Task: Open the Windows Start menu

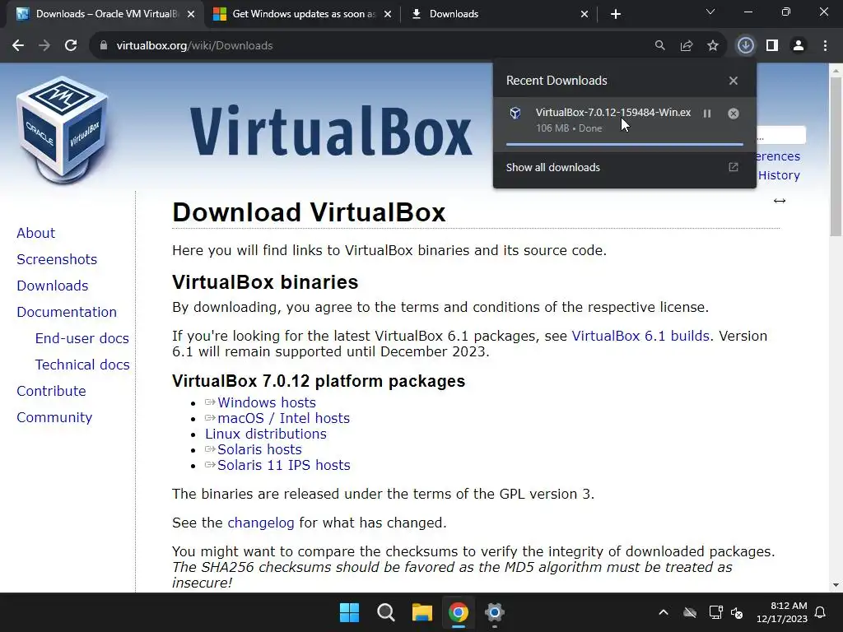Action: coord(349,612)
